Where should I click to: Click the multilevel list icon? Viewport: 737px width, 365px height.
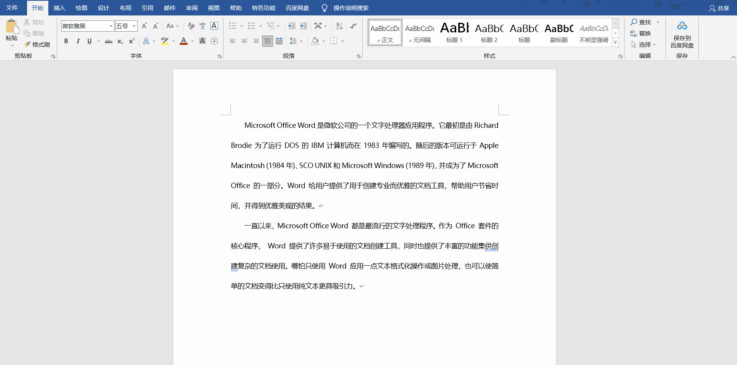271,26
